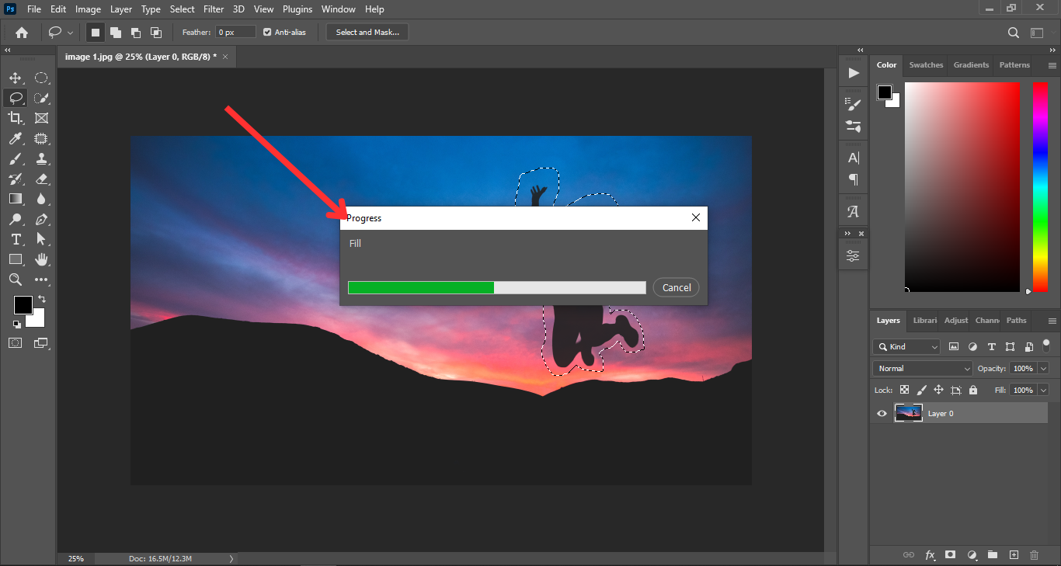
Task: Expand the Fill percentage dropdown
Action: (x=1043, y=390)
